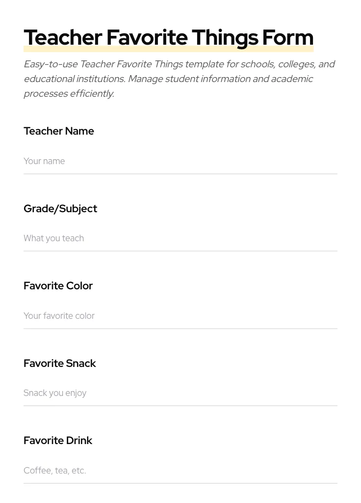Click the Favorite Drink input field
Screen dimensions: 361x503
180,471
